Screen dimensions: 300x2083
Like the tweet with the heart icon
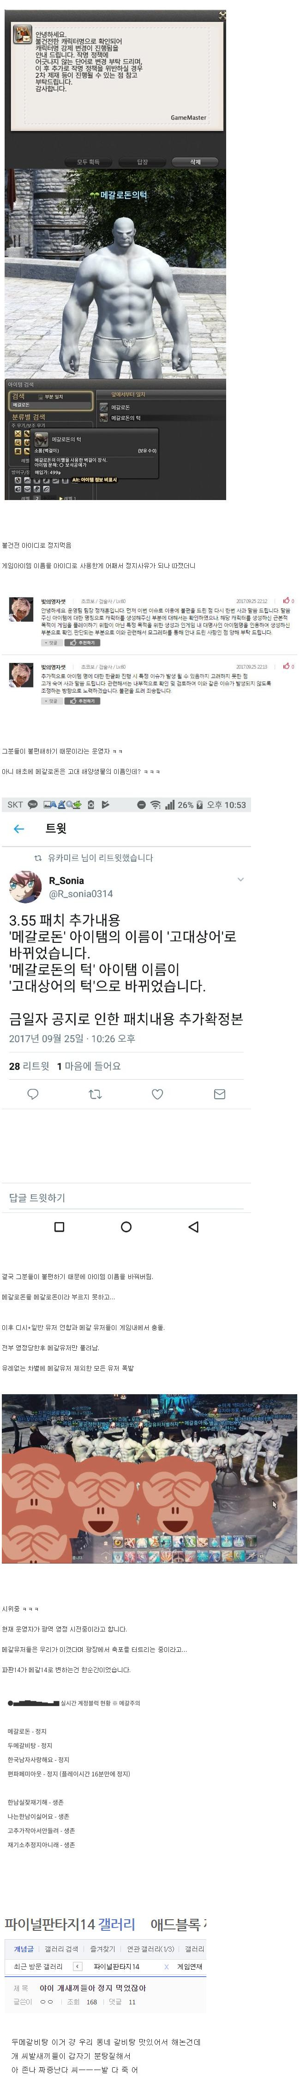[157, 1094]
